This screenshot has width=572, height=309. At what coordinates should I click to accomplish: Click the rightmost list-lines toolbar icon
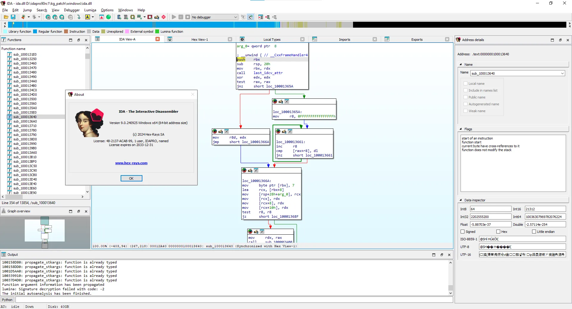tap(274, 17)
